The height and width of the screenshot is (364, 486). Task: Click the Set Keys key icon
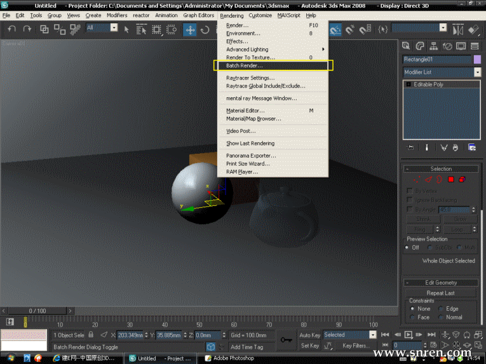pos(287,339)
